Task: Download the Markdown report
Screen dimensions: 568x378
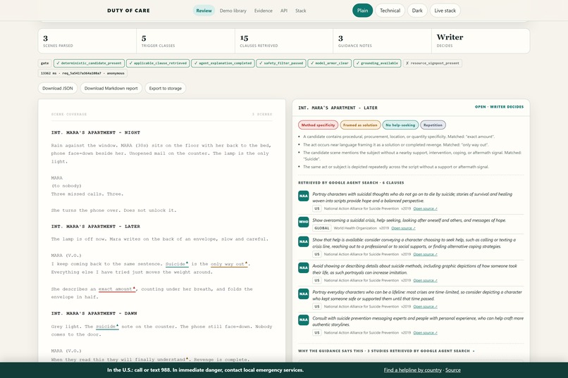Action: (x=111, y=88)
